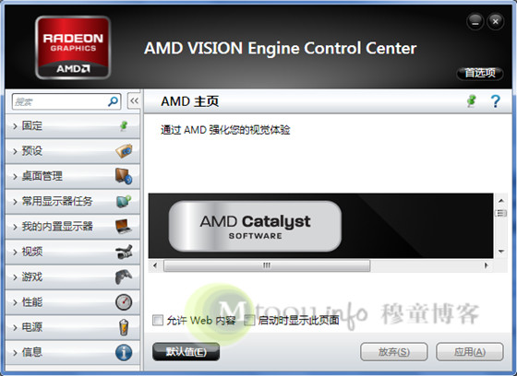Expand the 固定 pinned section

pyautogui.click(x=73, y=125)
